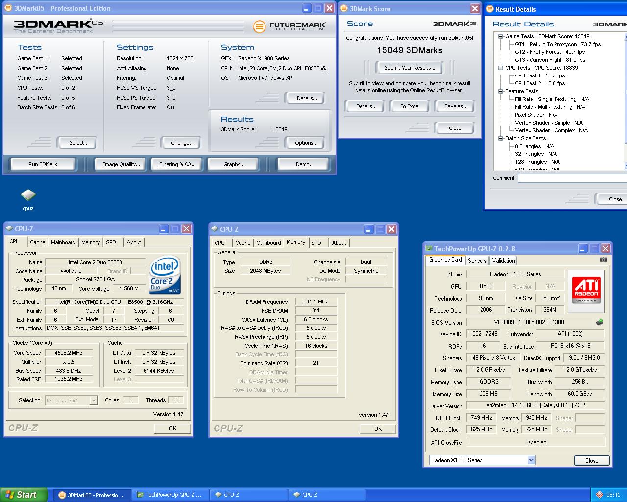This screenshot has width=627, height=502.
Task: Click Details button in 3DMark Score window
Action: [x=366, y=106]
